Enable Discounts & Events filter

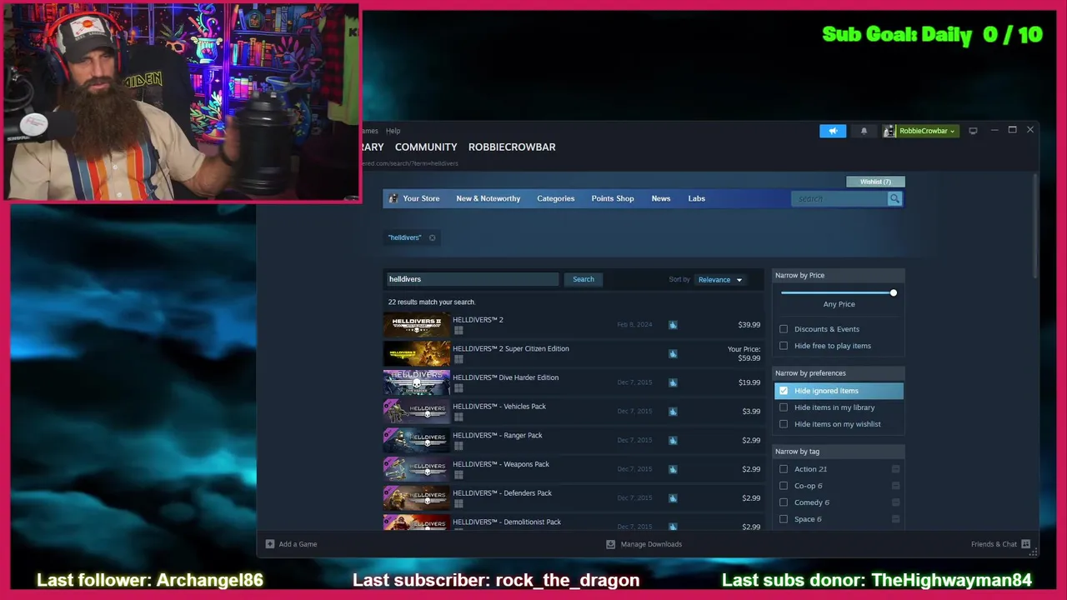[784, 329]
